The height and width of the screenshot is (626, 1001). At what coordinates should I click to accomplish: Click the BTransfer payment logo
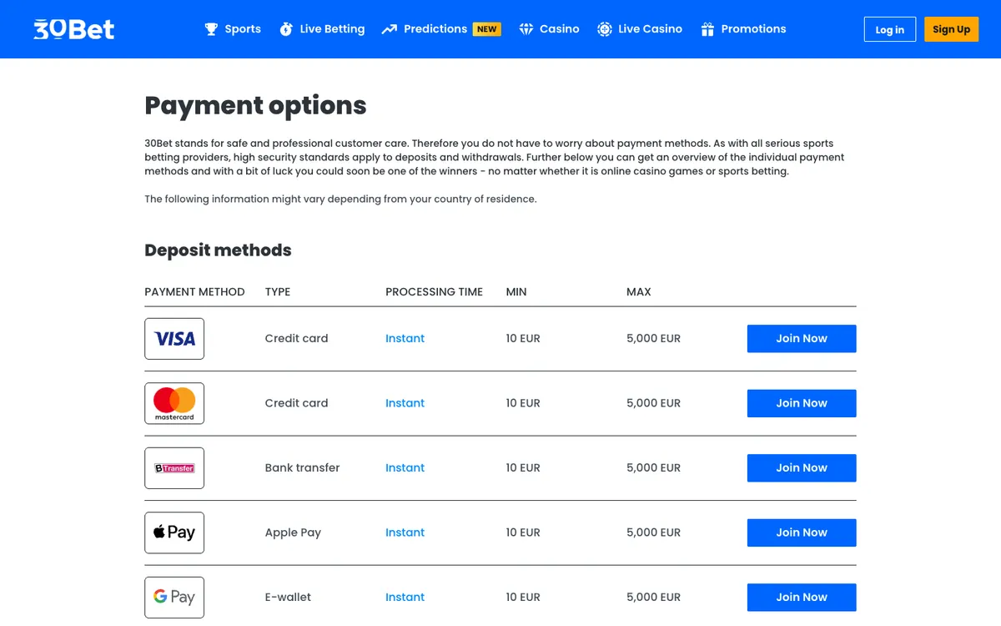point(174,468)
